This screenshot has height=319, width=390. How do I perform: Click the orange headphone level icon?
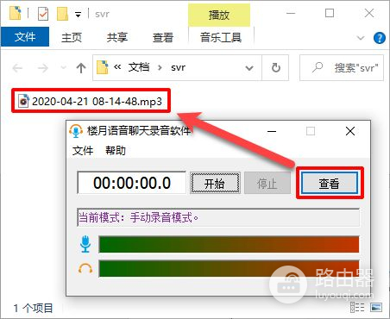pos(85,269)
